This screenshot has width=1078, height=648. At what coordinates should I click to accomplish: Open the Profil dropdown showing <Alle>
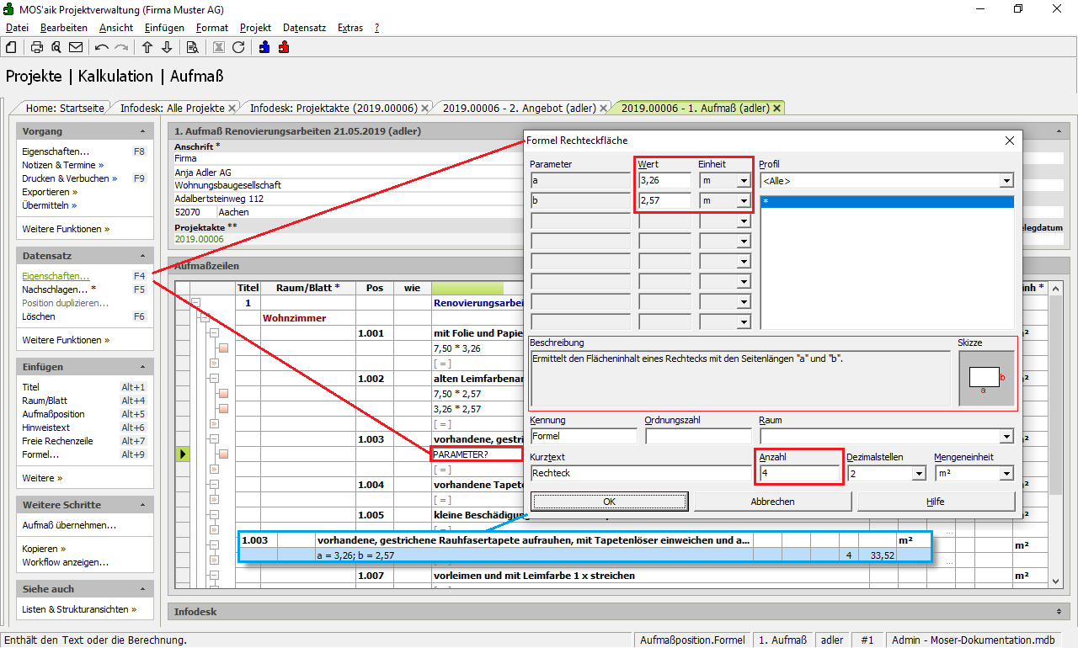tap(1006, 180)
